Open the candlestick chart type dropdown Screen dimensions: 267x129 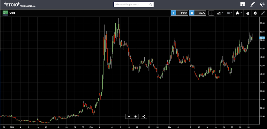point(239,13)
